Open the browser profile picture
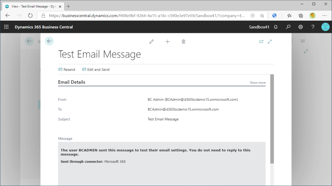 click(313, 15)
